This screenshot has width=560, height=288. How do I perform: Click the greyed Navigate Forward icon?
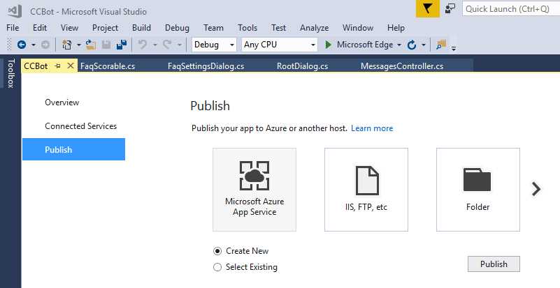coord(45,45)
